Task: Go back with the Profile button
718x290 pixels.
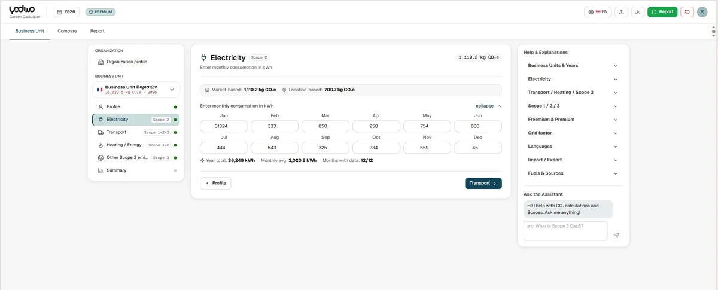Action: point(215,183)
